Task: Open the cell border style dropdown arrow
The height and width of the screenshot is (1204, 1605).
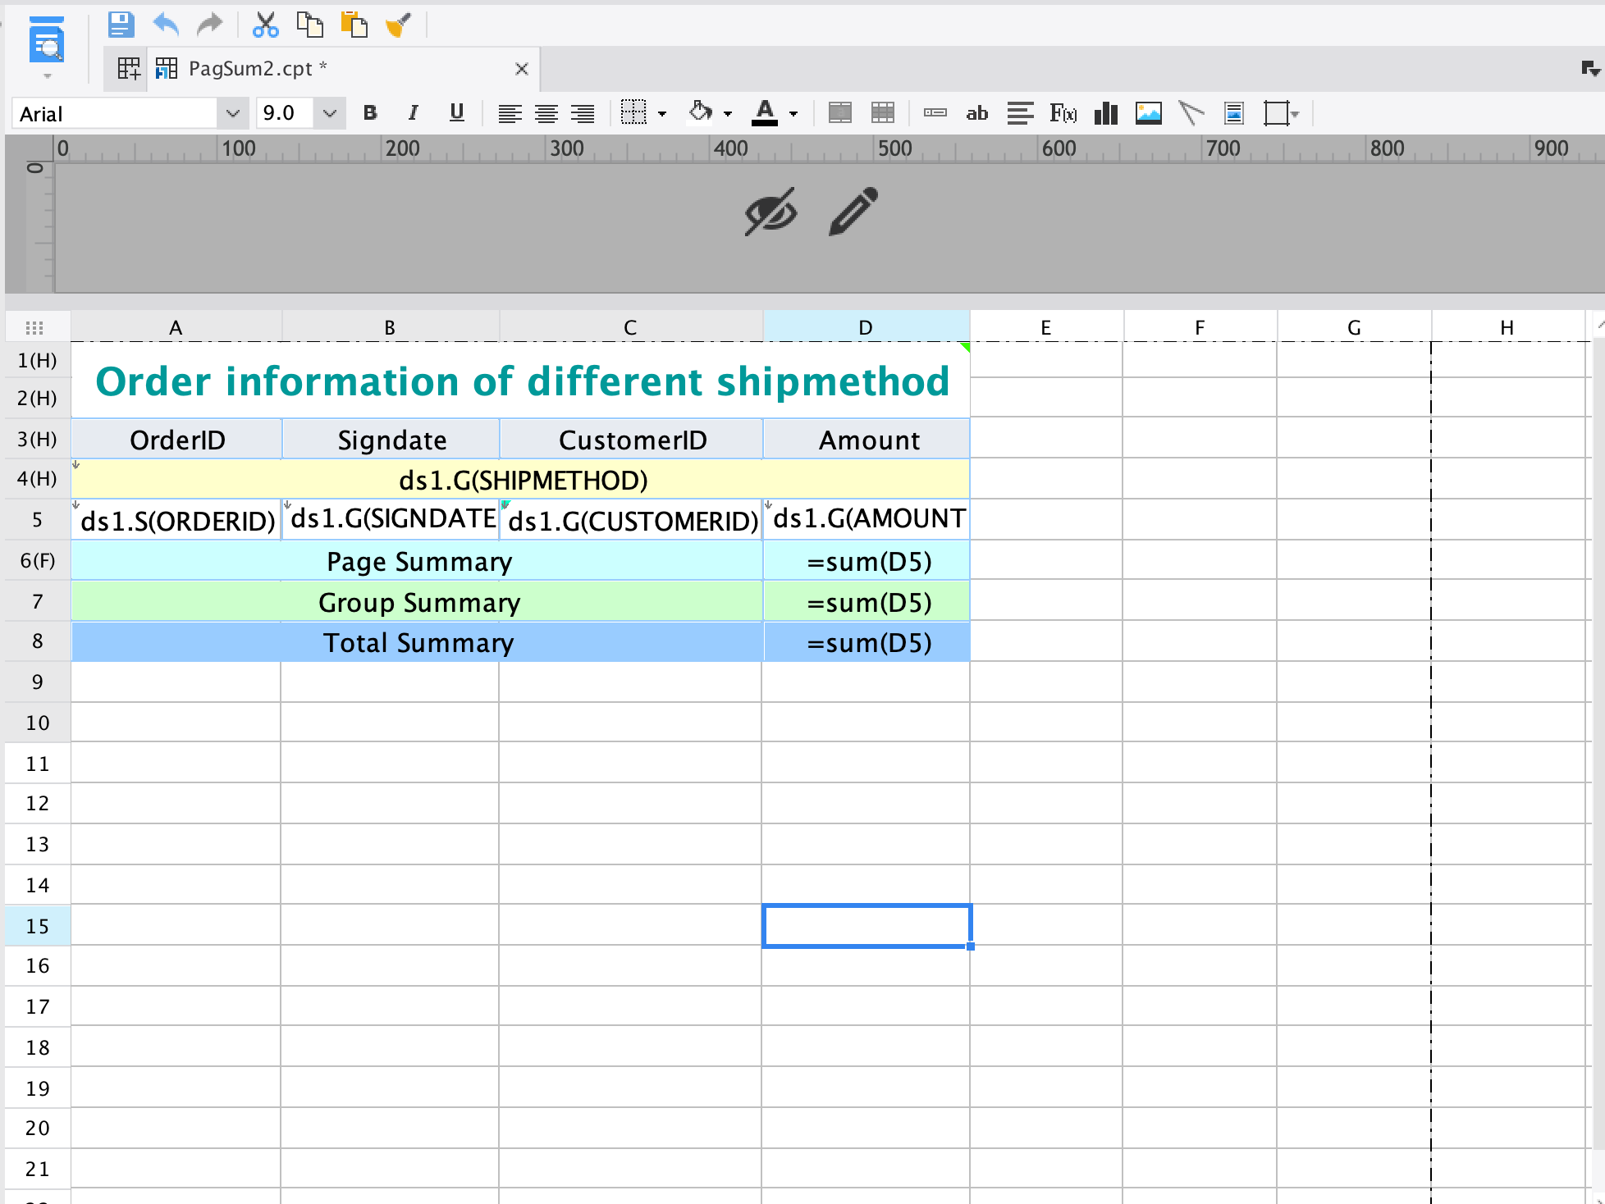Action: click(662, 114)
